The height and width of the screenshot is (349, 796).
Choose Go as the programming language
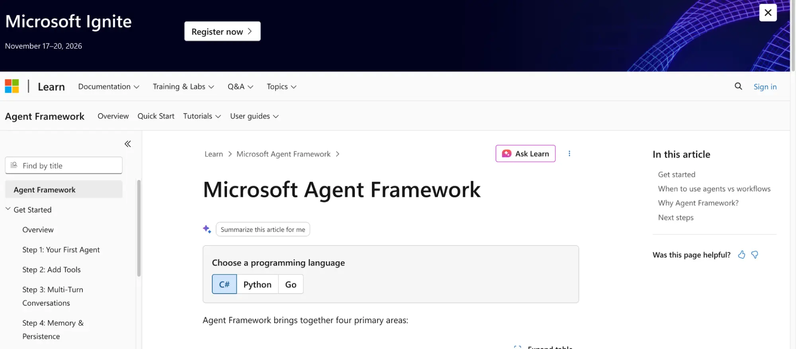coord(291,284)
